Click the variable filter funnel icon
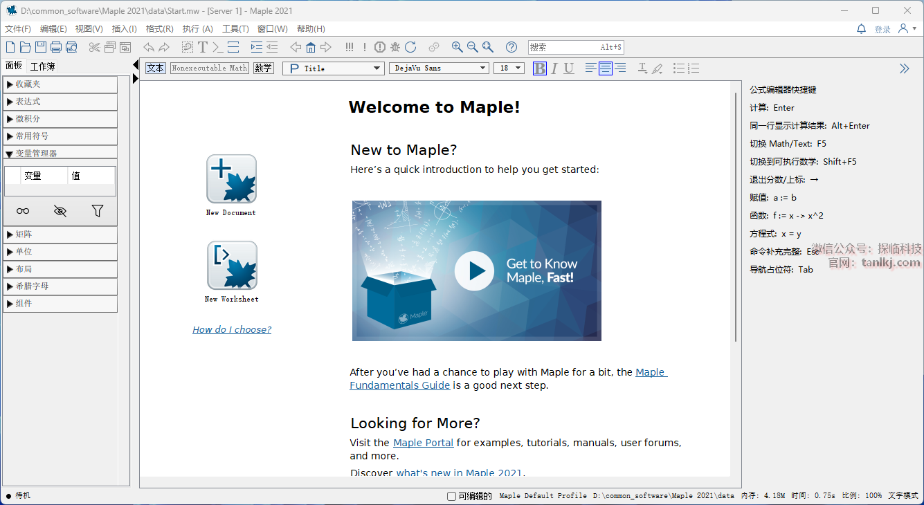The height and width of the screenshot is (505, 924). tap(97, 211)
